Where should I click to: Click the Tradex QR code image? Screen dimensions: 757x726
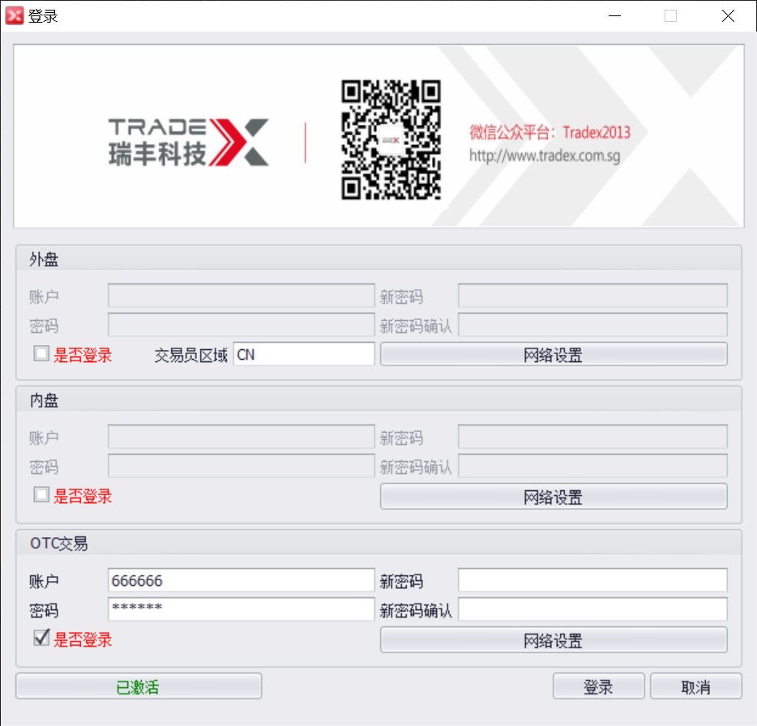[x=391, y=139]
